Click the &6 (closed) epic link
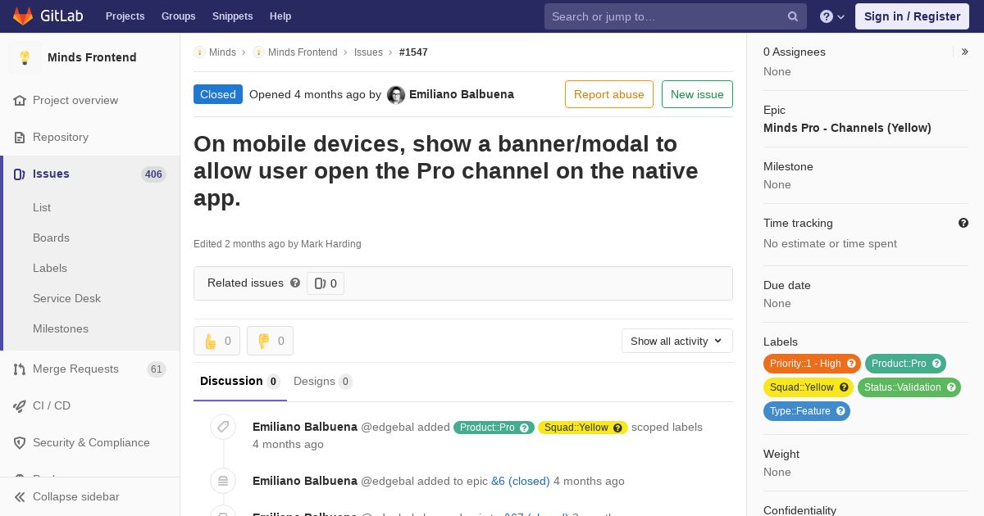Viewport: 984px width, 516px height. point(521,481)
